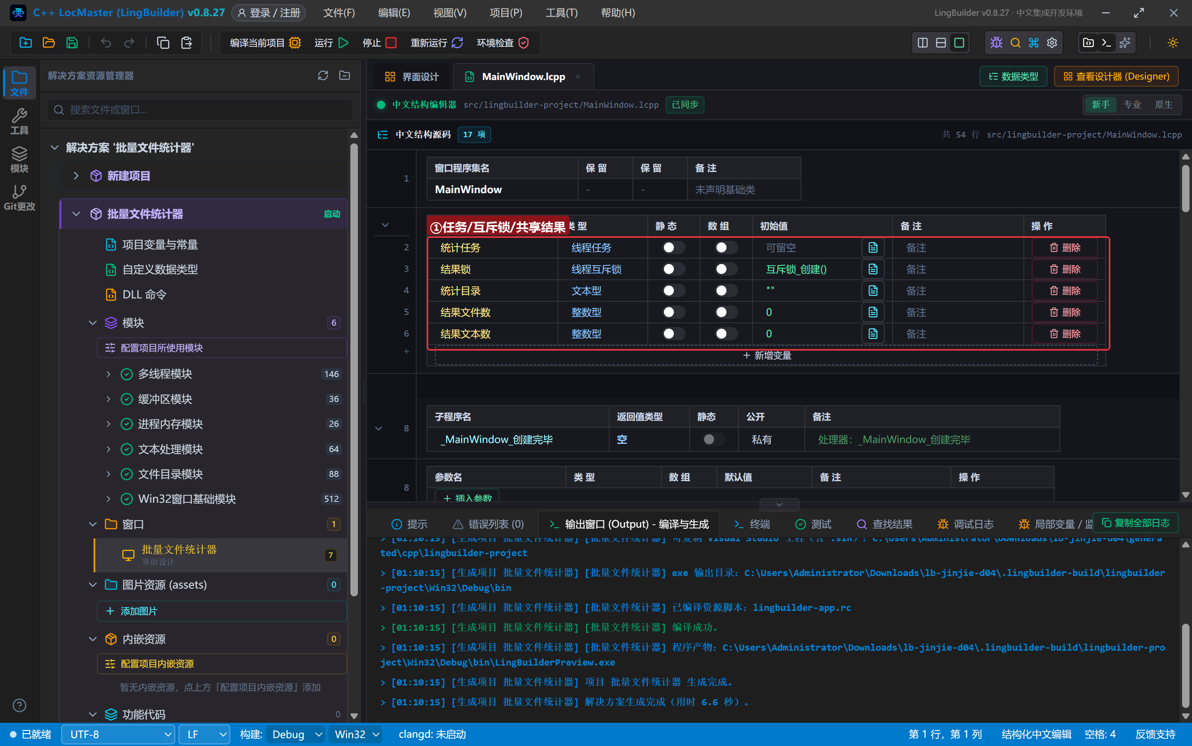The image size is (1192, 746).
Task: Click the open folder toolbar icon
Action: pyautogui.click(x=49, y=43)
